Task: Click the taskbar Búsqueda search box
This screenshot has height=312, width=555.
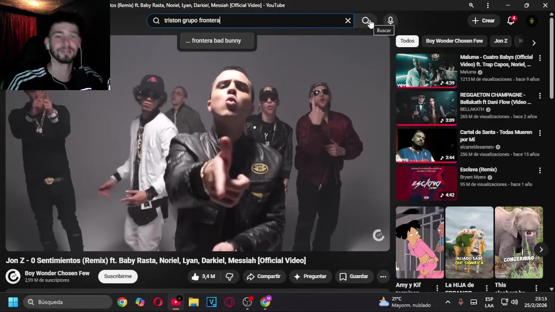Action: (67, 302)
